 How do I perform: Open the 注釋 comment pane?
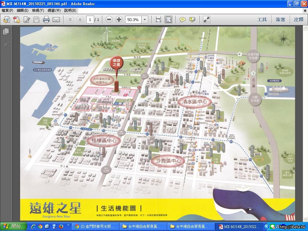pyautogui.click(x=298, y=20)
